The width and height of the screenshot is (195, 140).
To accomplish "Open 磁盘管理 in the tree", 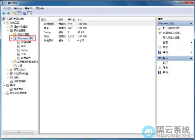I will tap(18, 89).
